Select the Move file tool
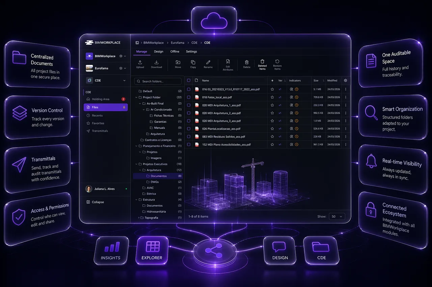 coord(178,63)
